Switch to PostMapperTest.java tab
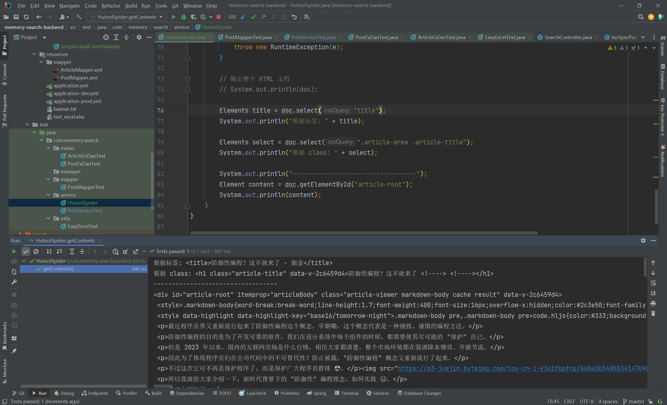 point(248,37)
